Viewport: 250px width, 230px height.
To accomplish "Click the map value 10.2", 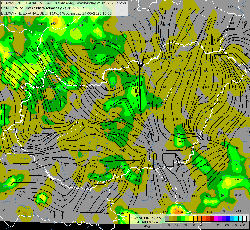I will [x=26, y=23].
